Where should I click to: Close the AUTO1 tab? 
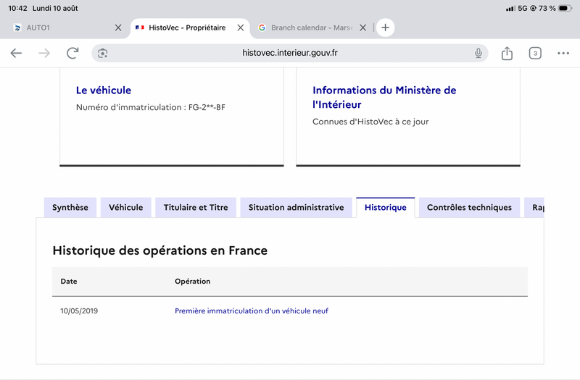(118, 28)
